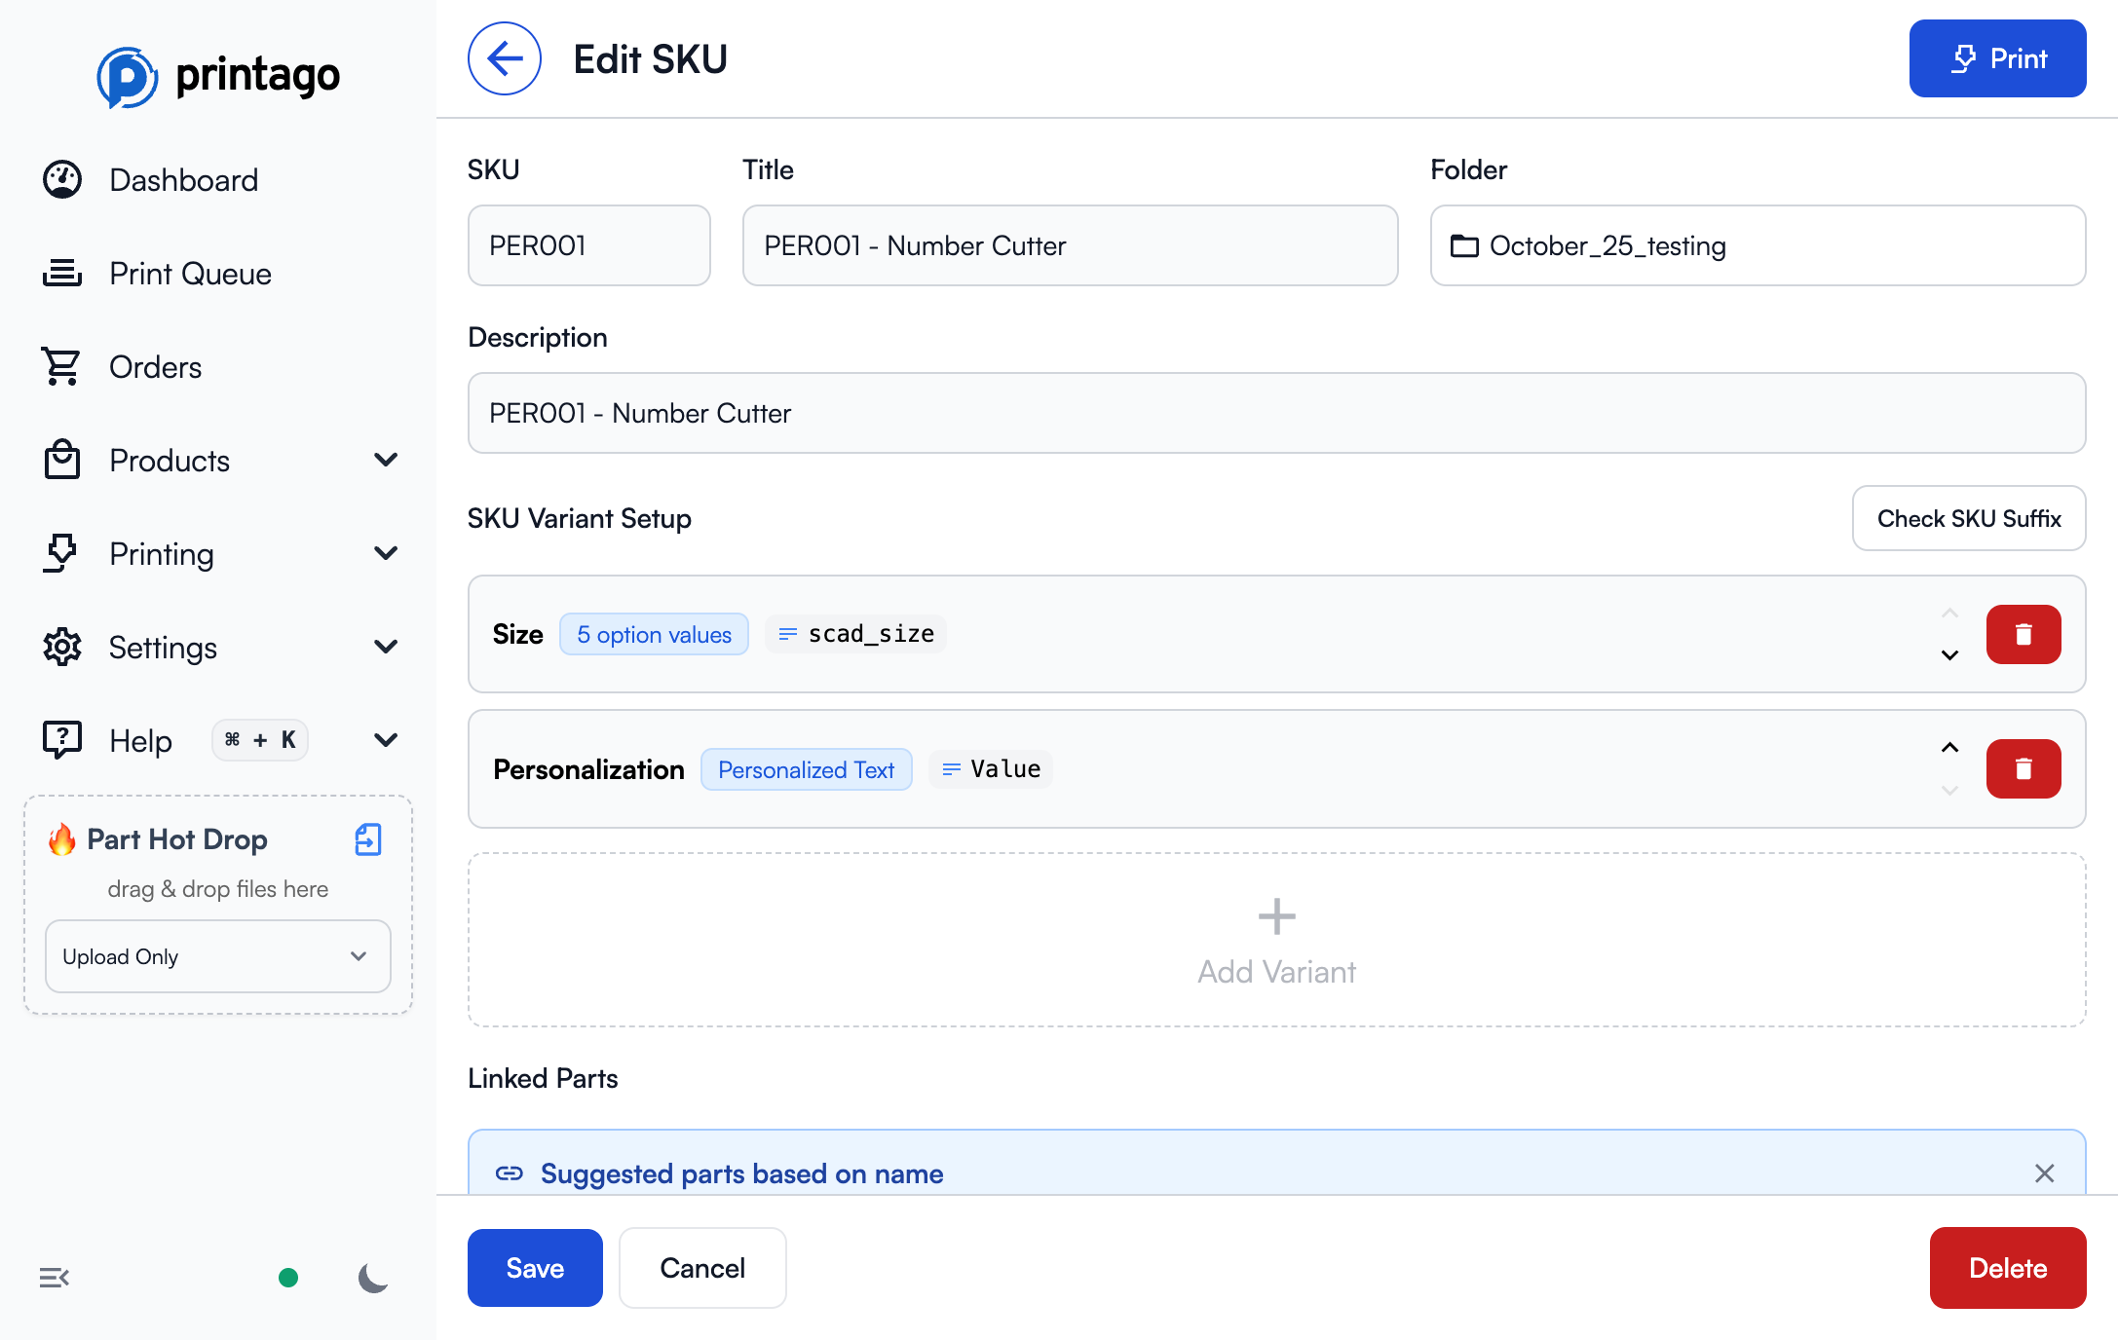The image size is (2118, 1340).
Task: Click the Dashboard gauge icon
Action: pyautogui.click(x=61, y=179)
